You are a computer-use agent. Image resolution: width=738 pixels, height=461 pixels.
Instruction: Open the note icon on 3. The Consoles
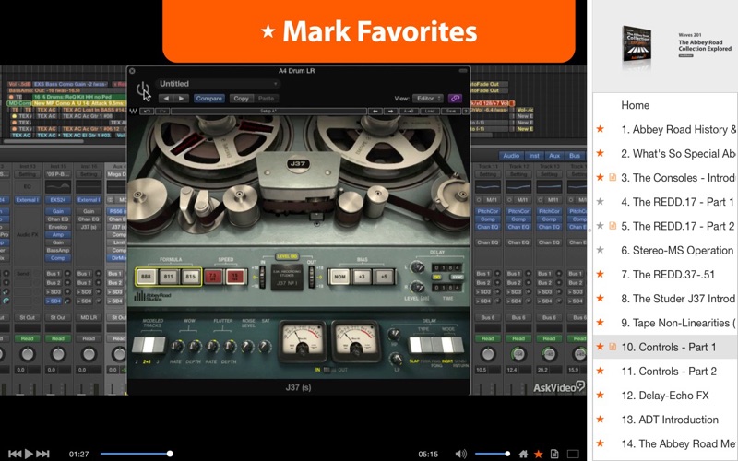click(613, 177)
